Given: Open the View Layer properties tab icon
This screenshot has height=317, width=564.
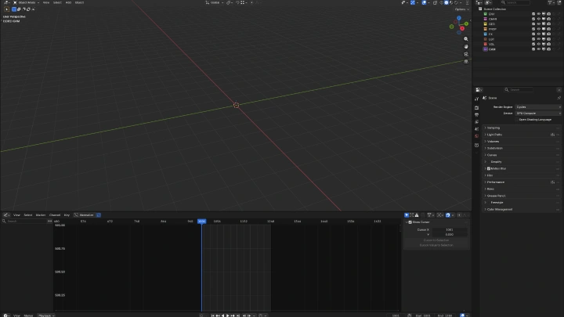Looking at the screenshot, I should 476,122.
